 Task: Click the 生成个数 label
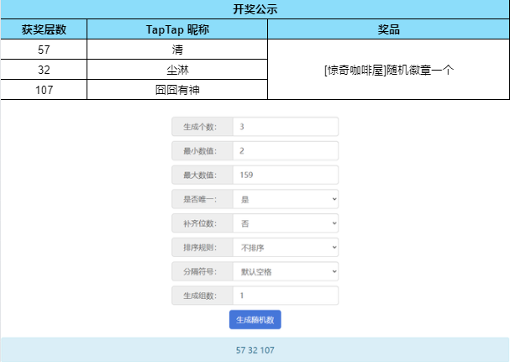(x=200, y=127)
